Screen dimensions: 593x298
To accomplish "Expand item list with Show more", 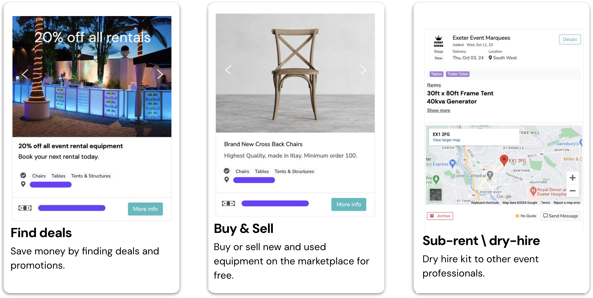I will pyautogui.click(x=438, y=110).
